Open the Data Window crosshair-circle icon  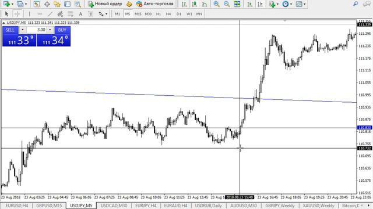click(x=47, y=4)
